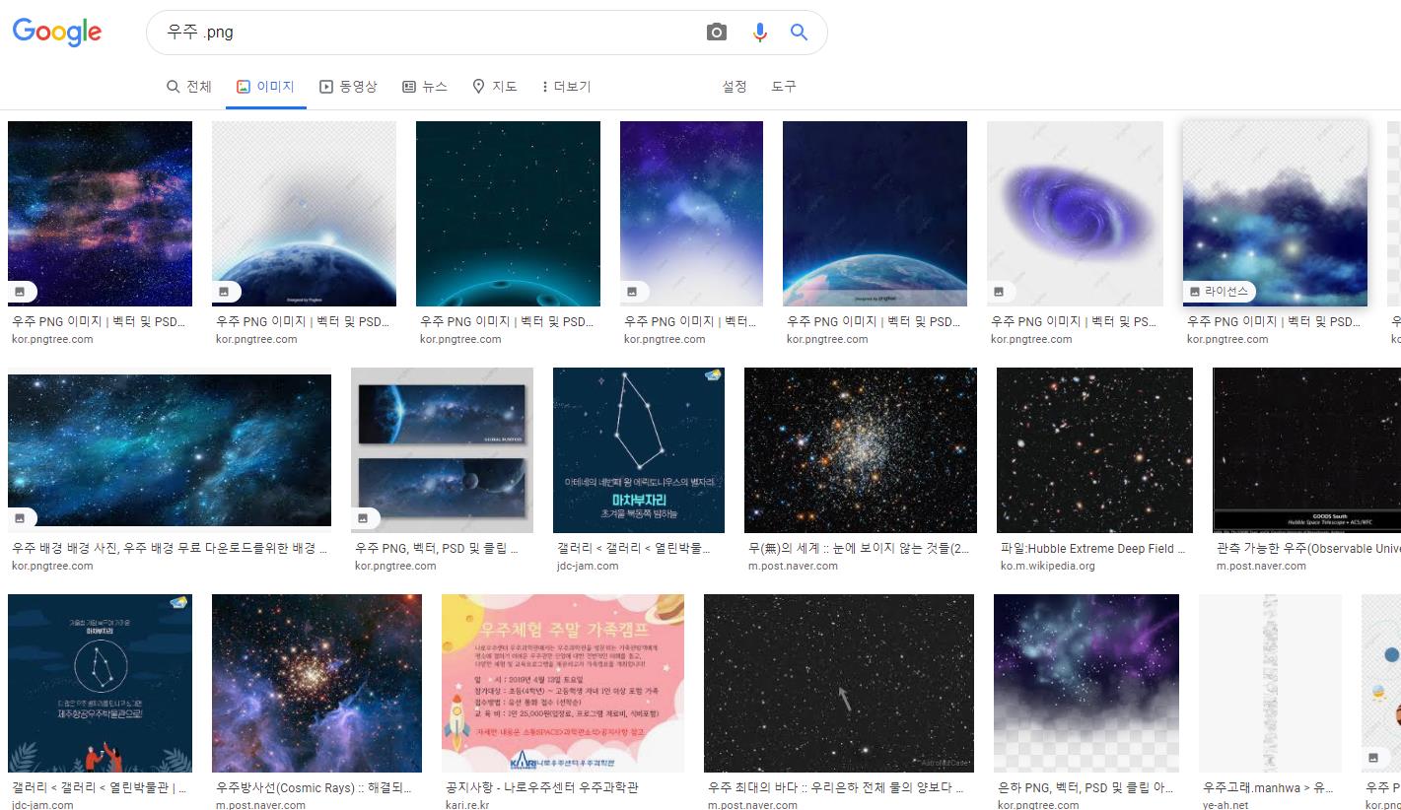The width and height of the screenshot is (1401, 810).
Task: Click the blue magnifier search button
Action: [800, 33]
